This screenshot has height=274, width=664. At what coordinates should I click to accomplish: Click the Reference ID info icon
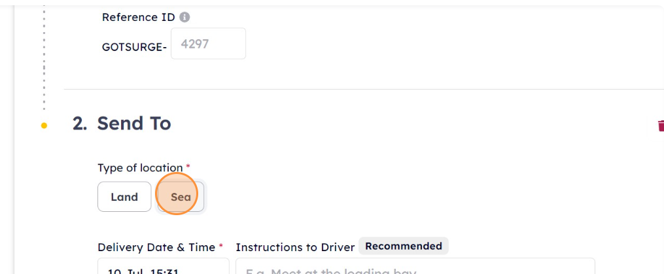[184, 18]
